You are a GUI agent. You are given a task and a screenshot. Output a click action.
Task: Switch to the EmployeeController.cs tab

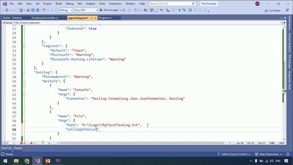45,18
